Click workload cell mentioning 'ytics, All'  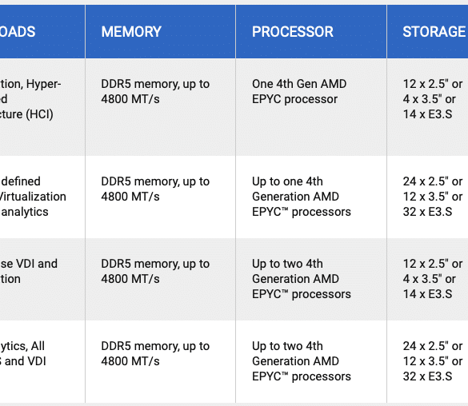coord(42,361)
